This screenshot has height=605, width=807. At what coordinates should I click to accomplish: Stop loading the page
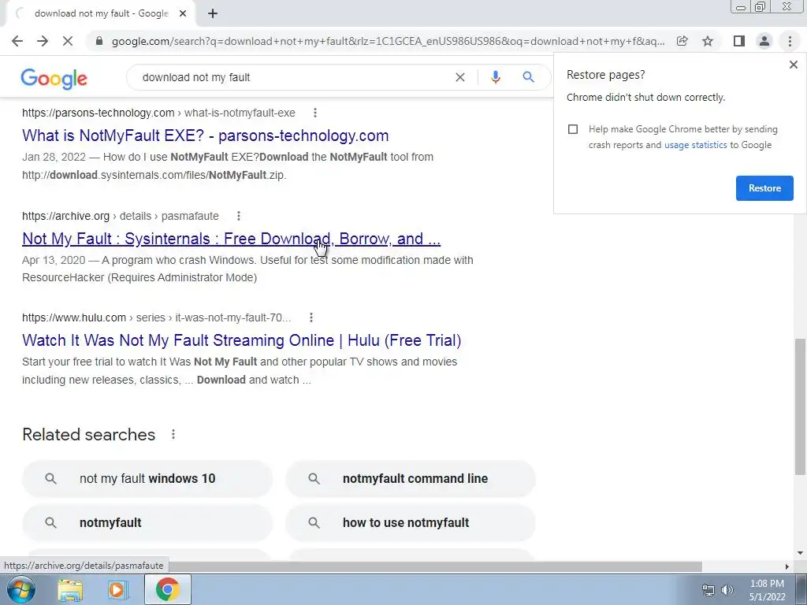click(x=68, y=41)
